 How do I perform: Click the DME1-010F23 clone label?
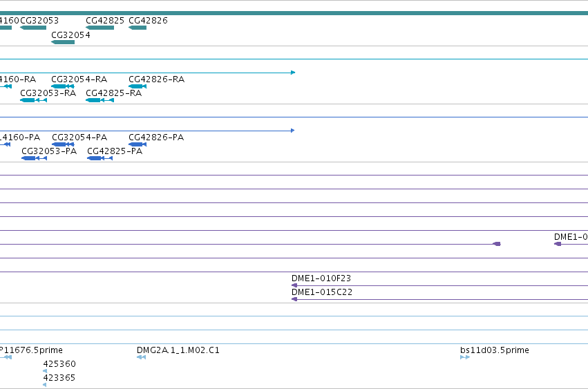point(321,278)
